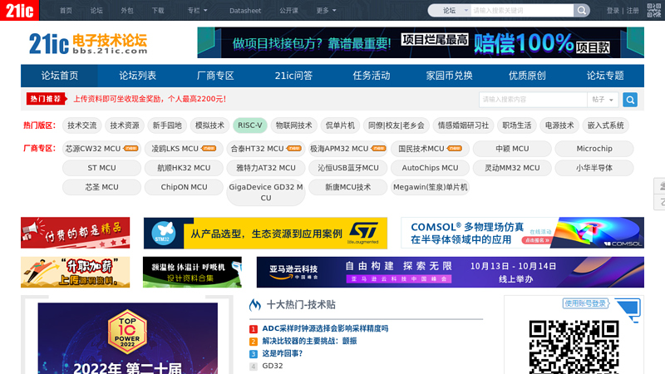Screen dimensions: 665x374
Task: Open the ADC采样时钟源 hot post
Action: (325, 328)
